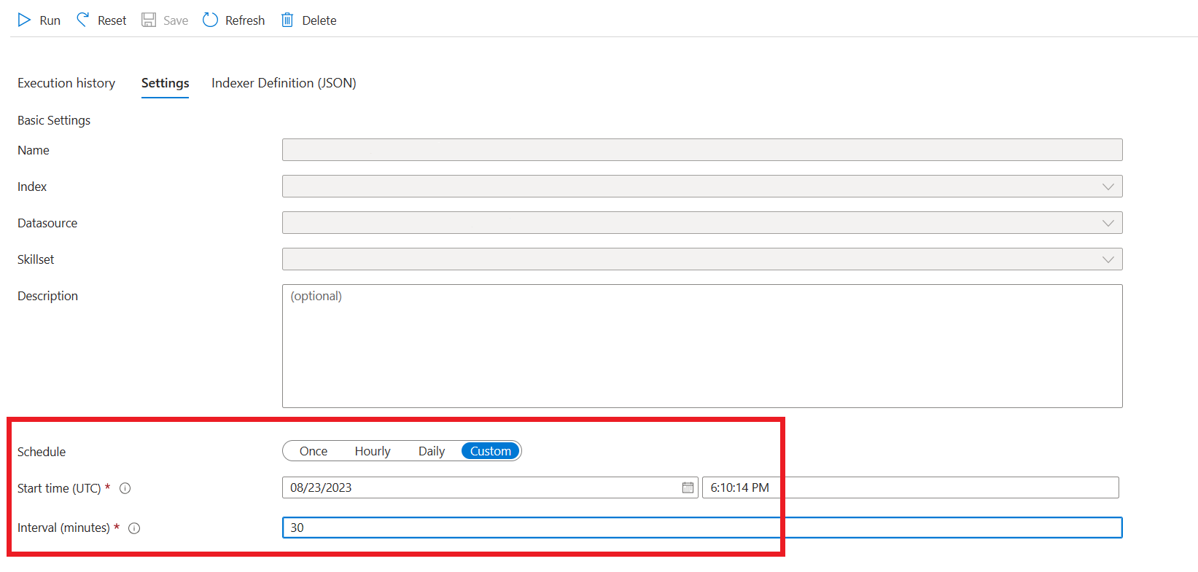Click the Datasource label

click(x=47, y=223)
